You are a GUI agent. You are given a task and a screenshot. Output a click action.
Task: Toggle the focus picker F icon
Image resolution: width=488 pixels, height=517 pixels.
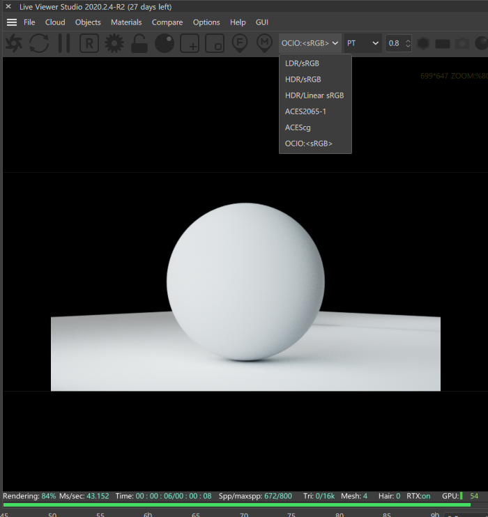click(240, 43)
